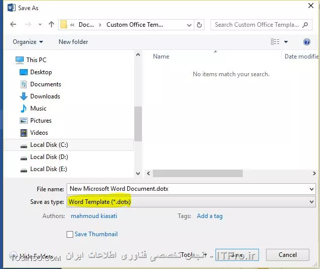Screen dimensions: 320x269
Task: Click the folder icon in address bar
Action: (64, 25)
